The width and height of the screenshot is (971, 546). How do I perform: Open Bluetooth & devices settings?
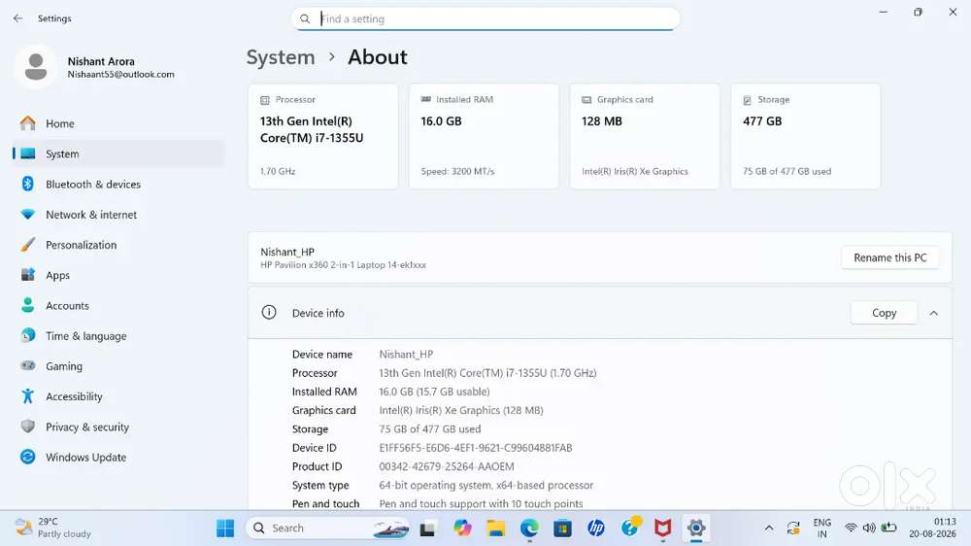pos(117,184)
